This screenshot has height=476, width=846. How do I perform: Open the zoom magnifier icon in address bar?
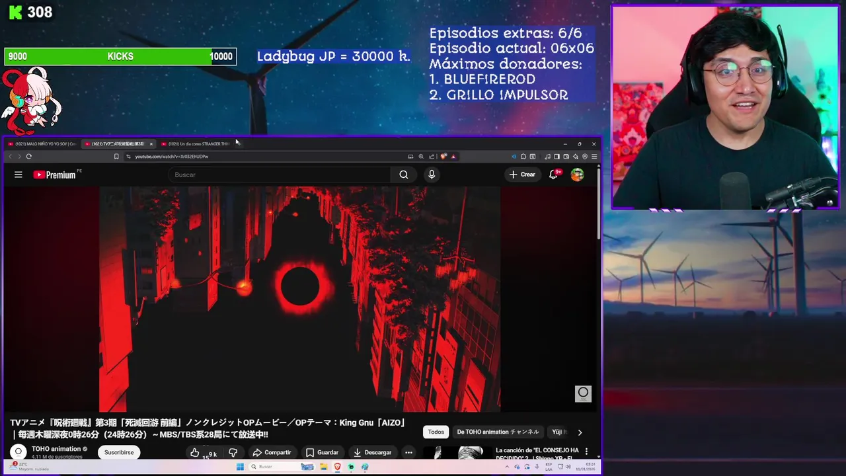click(x=421, y=157)
